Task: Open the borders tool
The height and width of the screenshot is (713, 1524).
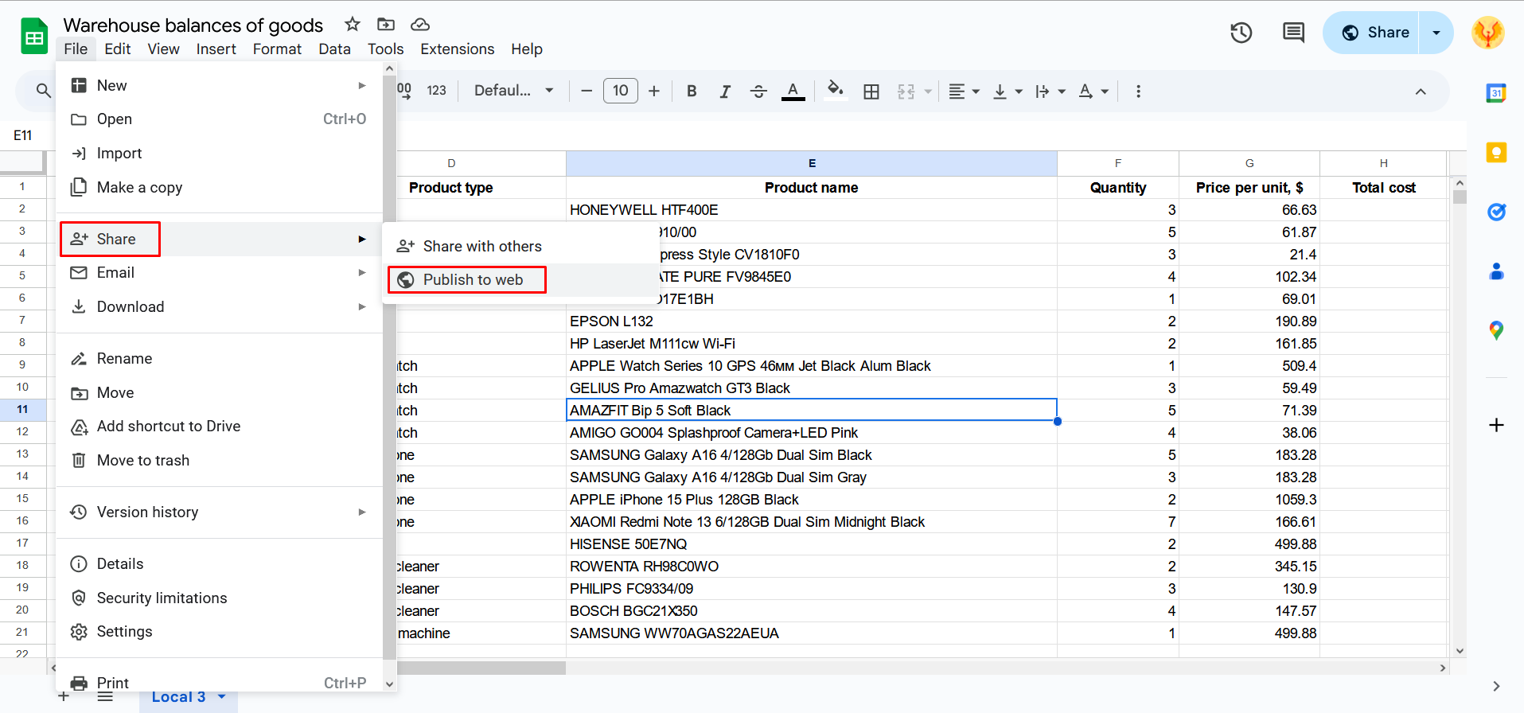Action: coord(871,92)
